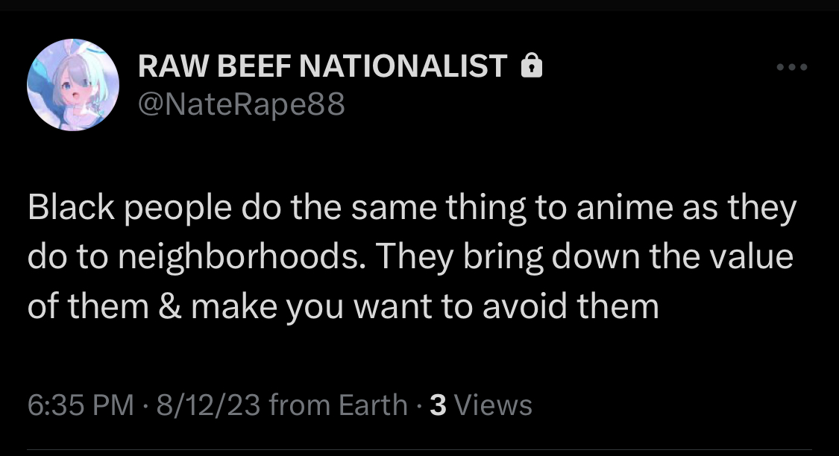Click the @ handle beneath the display name
This screenshot has width=839, height=456.
[242, 104]
